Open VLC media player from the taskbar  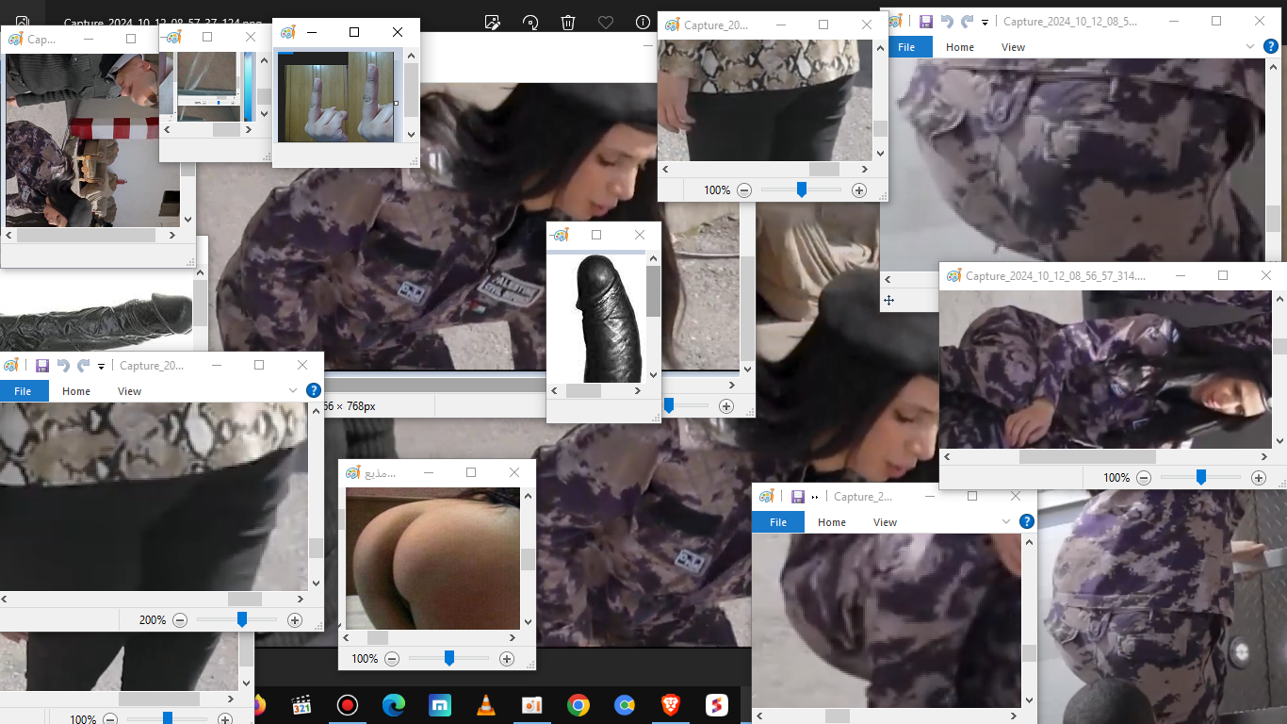tap(486, 705)
